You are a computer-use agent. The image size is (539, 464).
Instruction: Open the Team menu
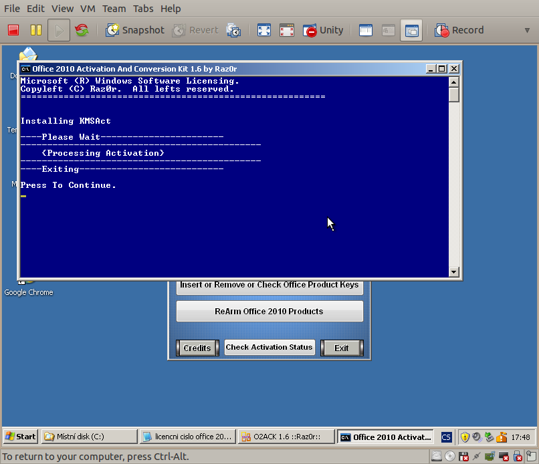(114, 9)
